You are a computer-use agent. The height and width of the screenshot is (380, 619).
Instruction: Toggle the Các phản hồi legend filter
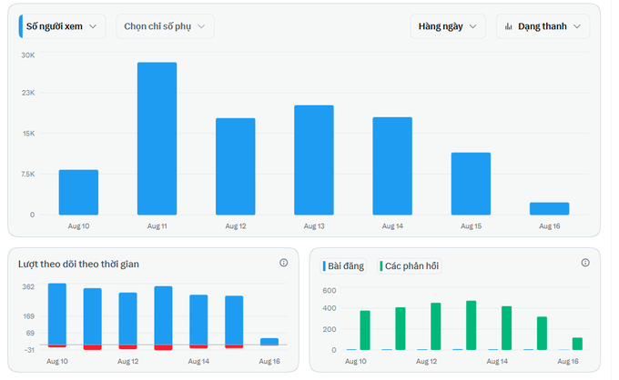(x=410, y=266)
